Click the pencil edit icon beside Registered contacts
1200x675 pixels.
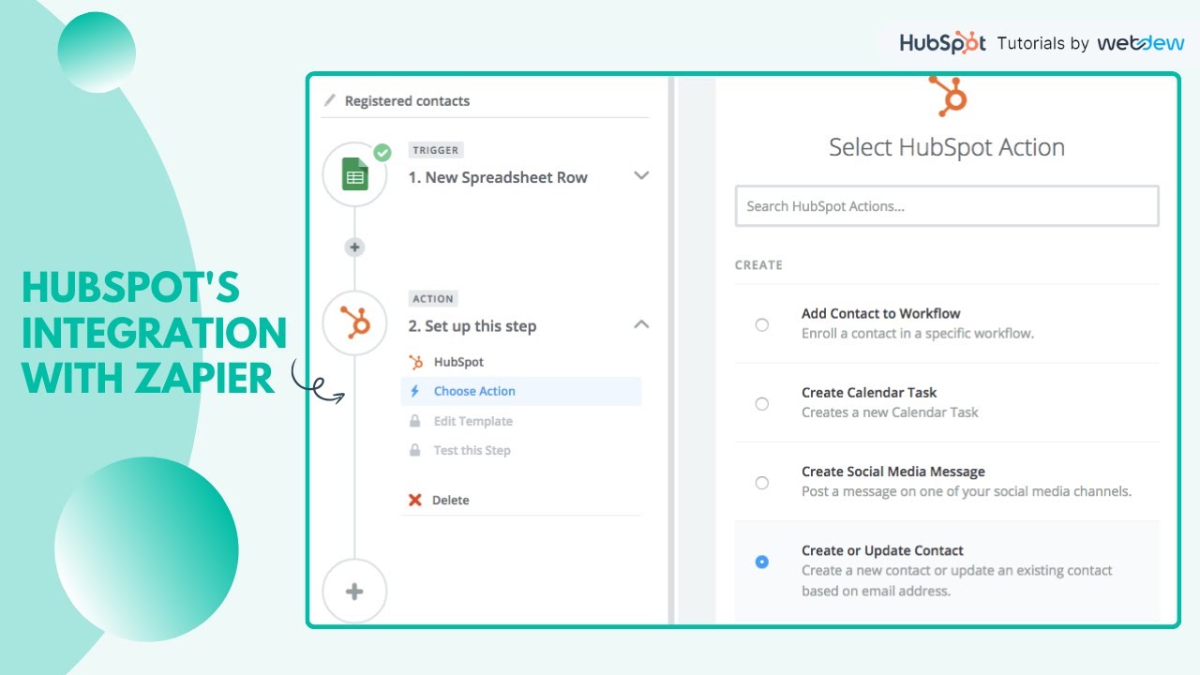[329, 100]
